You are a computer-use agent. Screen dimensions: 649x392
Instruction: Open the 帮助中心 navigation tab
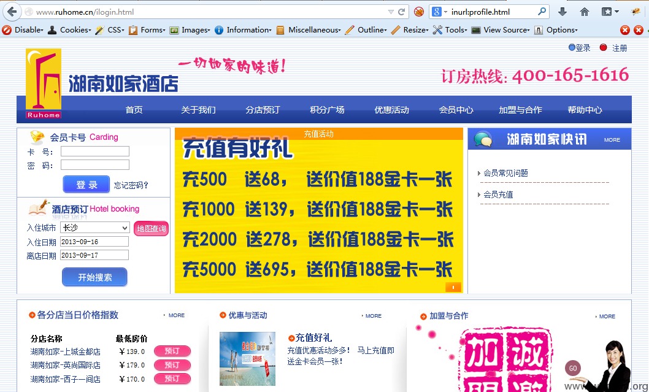point(585,110)
